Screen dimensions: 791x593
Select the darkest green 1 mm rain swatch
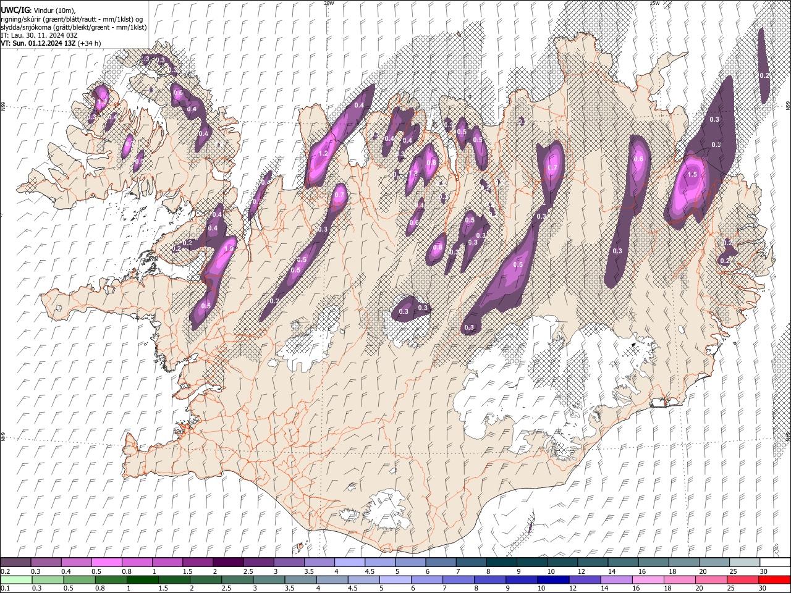point(143,579)
